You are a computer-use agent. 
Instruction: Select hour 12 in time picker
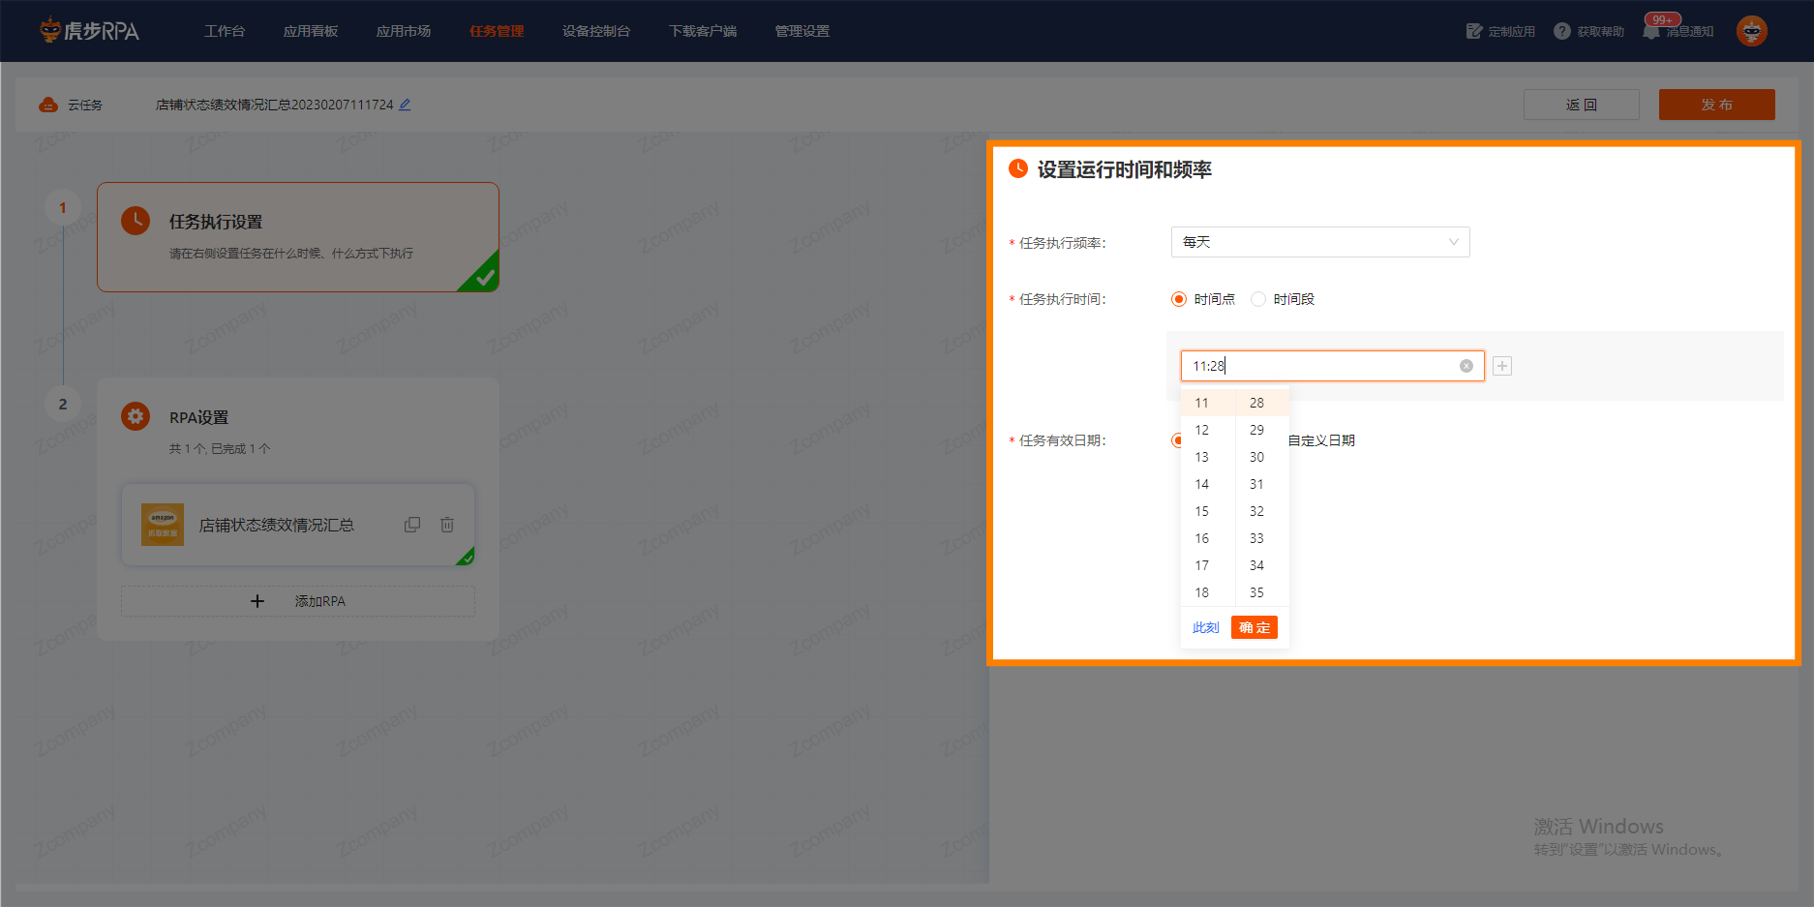click(x=1206, y=430)
